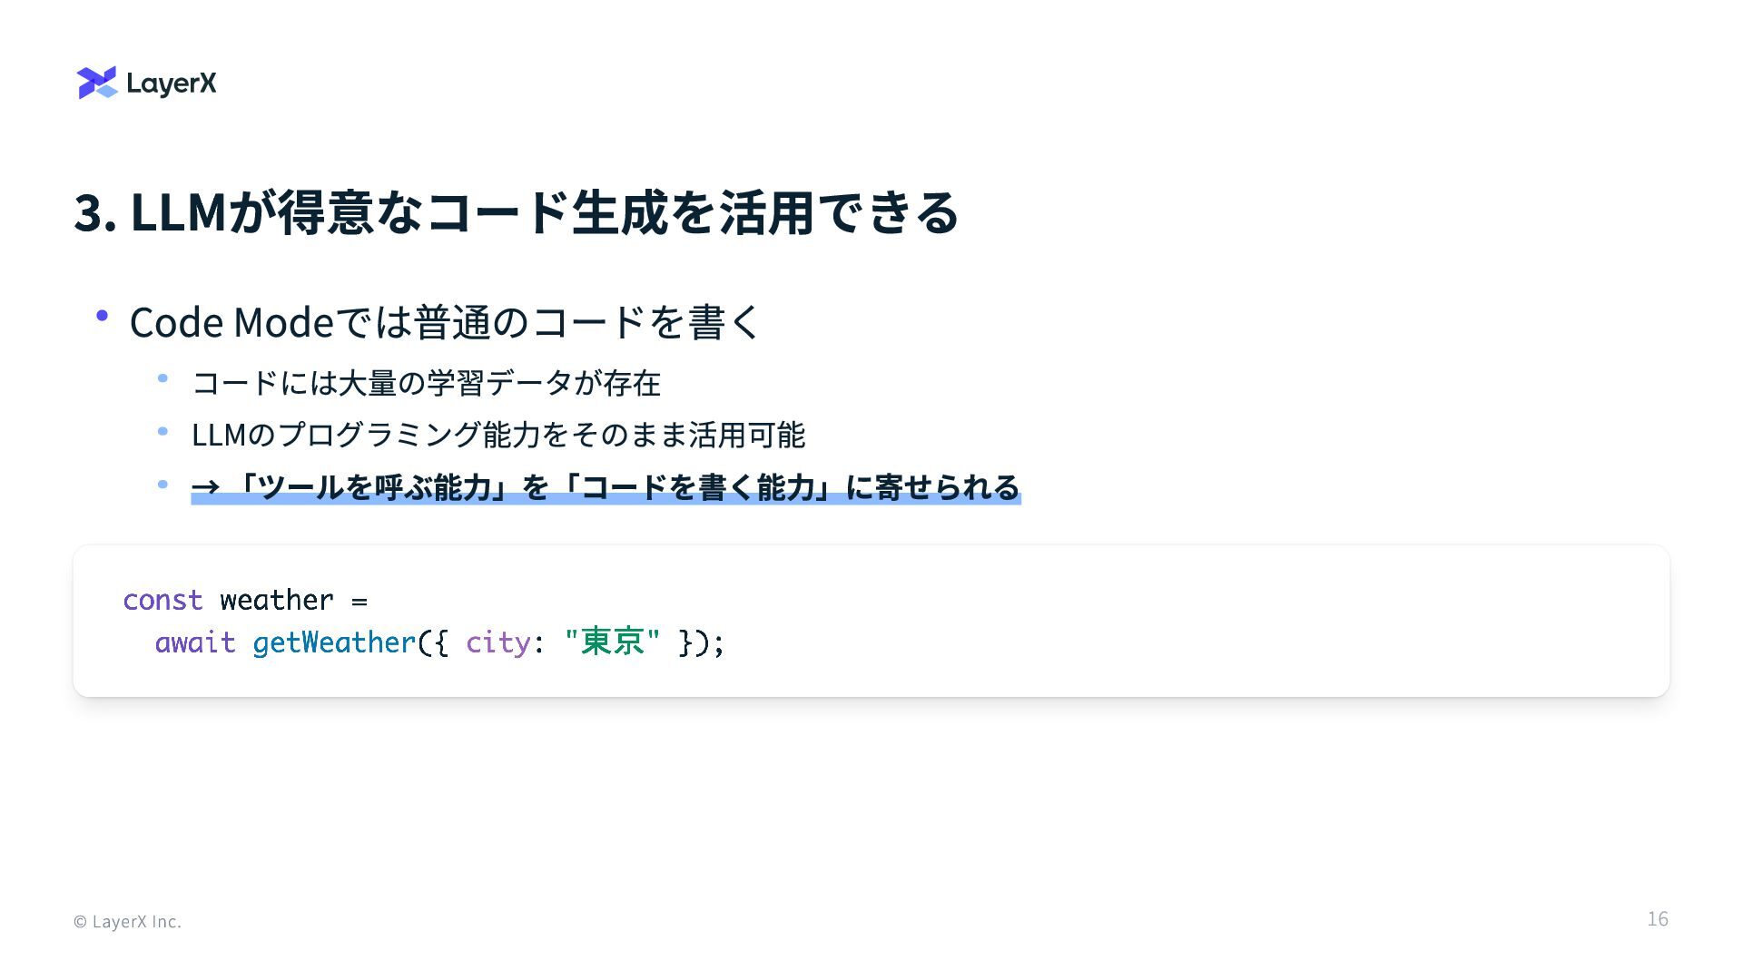Click the city property in the code
The image size is (1743, 980).
(498, 642)
